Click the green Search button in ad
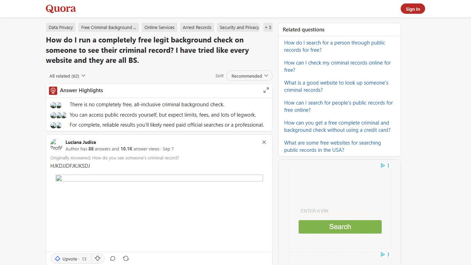Image resolution: width=471 pixels, height=265 pixels. pos(340,227)
